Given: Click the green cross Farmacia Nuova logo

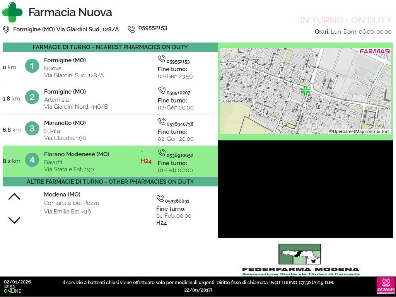Looking at the screenshot, I should coord(12,12).
